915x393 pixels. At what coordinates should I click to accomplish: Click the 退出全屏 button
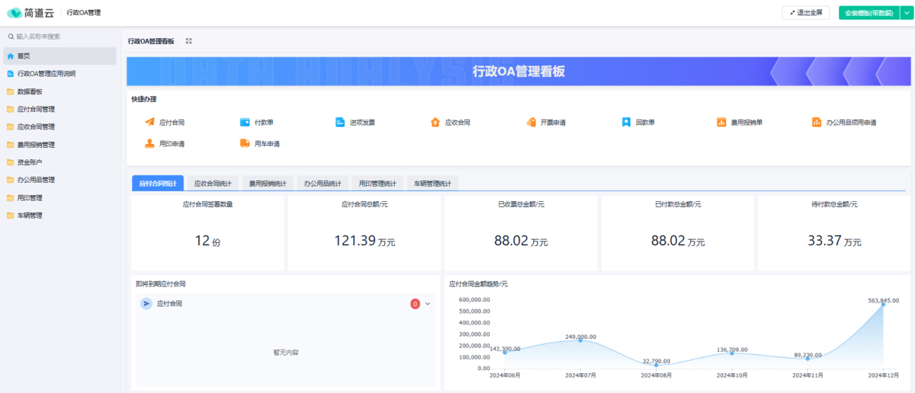pyautogui.click(x=805, y=13)
